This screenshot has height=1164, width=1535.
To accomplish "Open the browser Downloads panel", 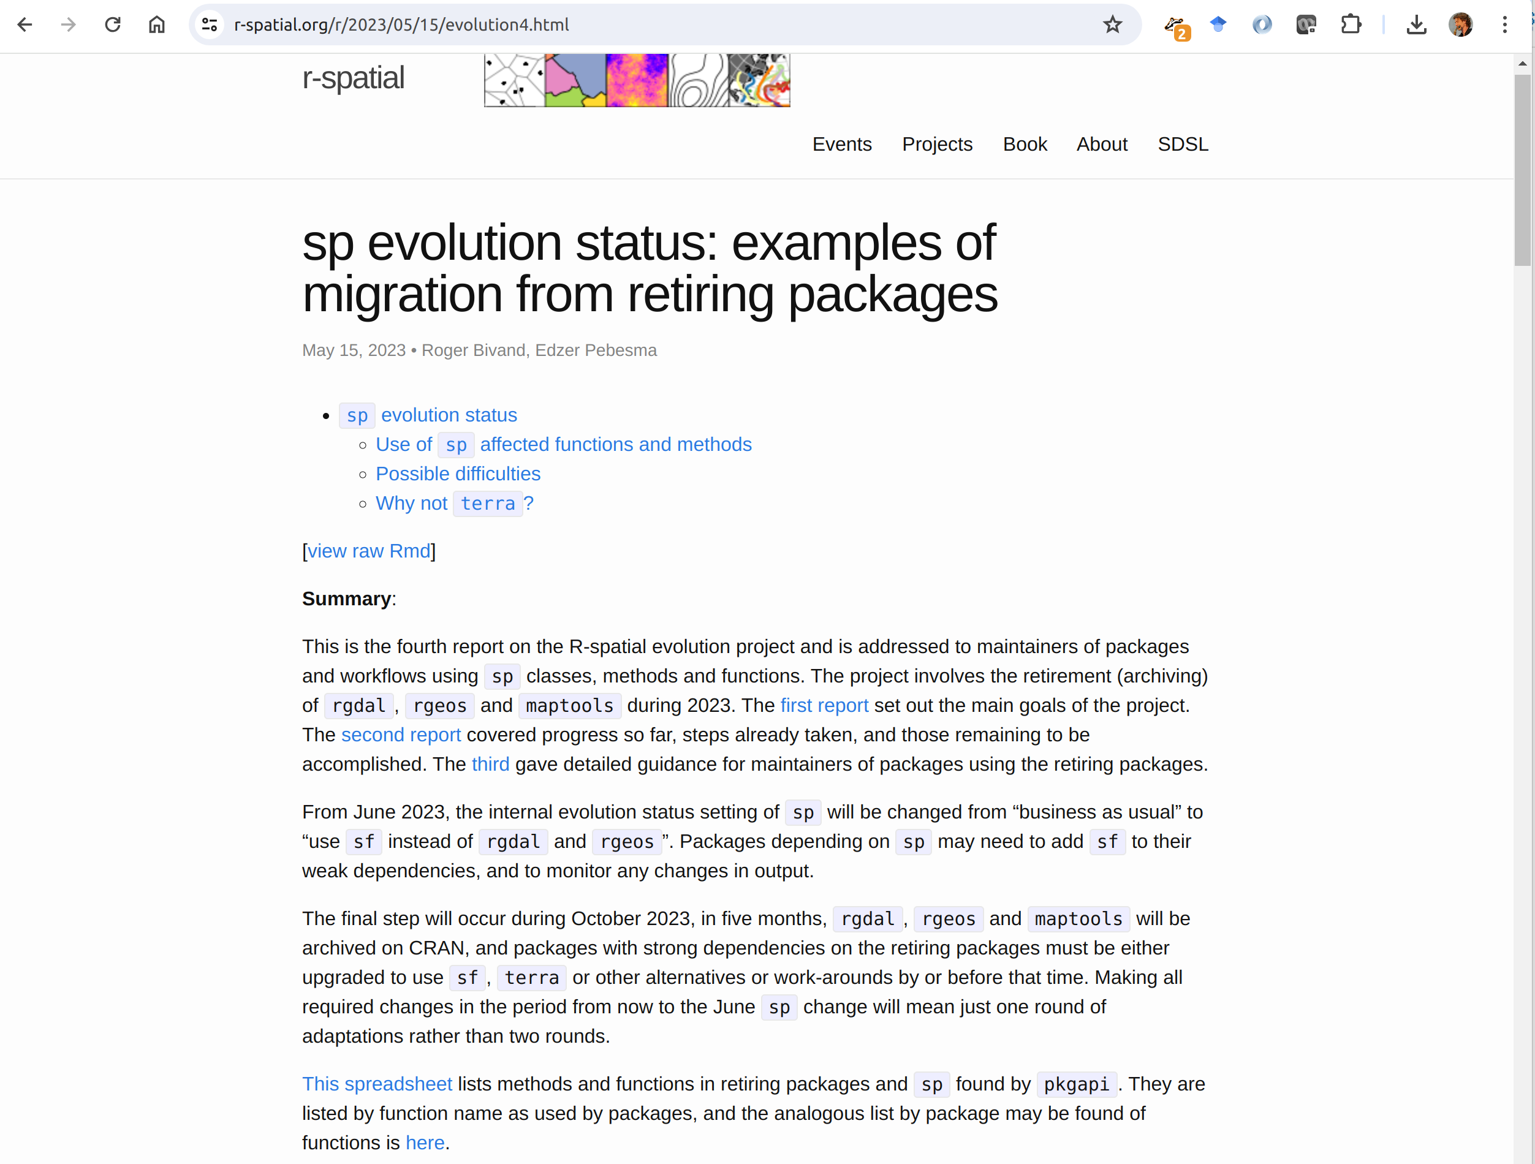I will point(1416,25).
